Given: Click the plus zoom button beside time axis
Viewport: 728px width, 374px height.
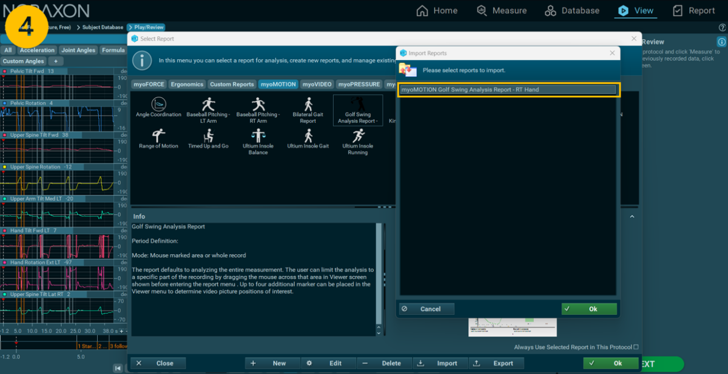Looking at the screenshot, I should (121, 331).
